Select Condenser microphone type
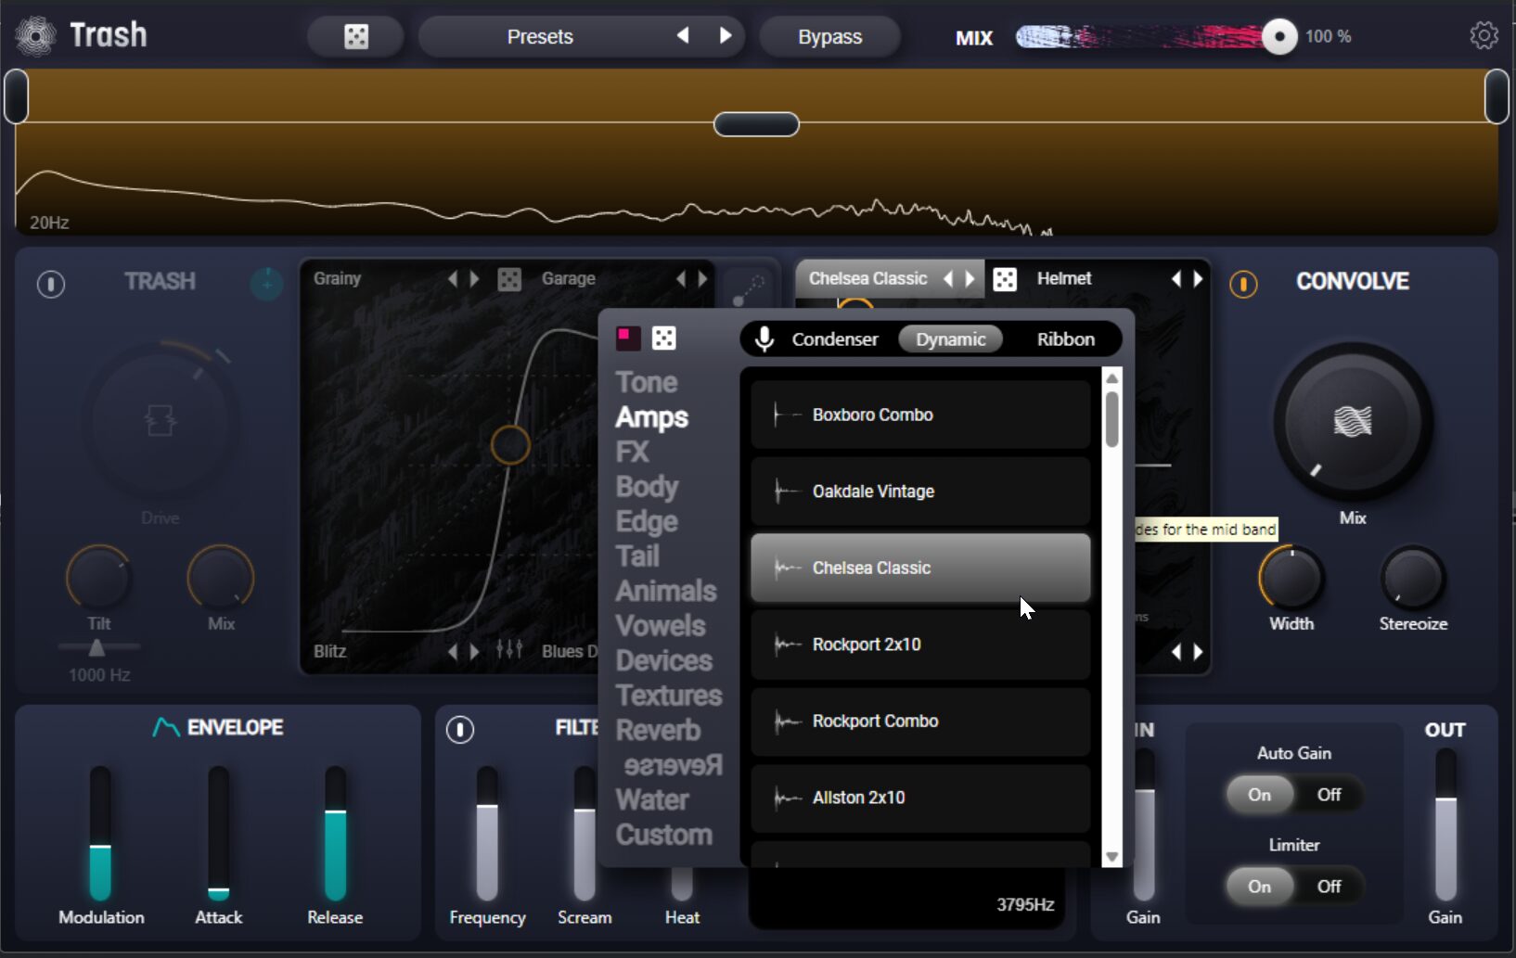This screenshot has height=958, width=1516. click(834, 339)
